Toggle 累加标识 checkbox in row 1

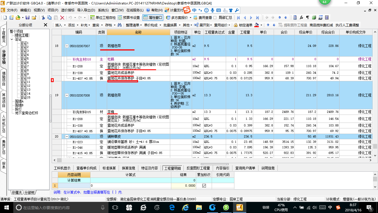point(204,186)
